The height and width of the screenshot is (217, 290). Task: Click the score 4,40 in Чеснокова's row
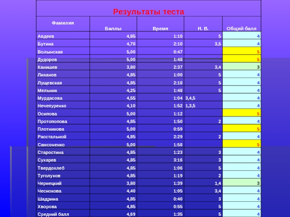click(x=131, y=191)
